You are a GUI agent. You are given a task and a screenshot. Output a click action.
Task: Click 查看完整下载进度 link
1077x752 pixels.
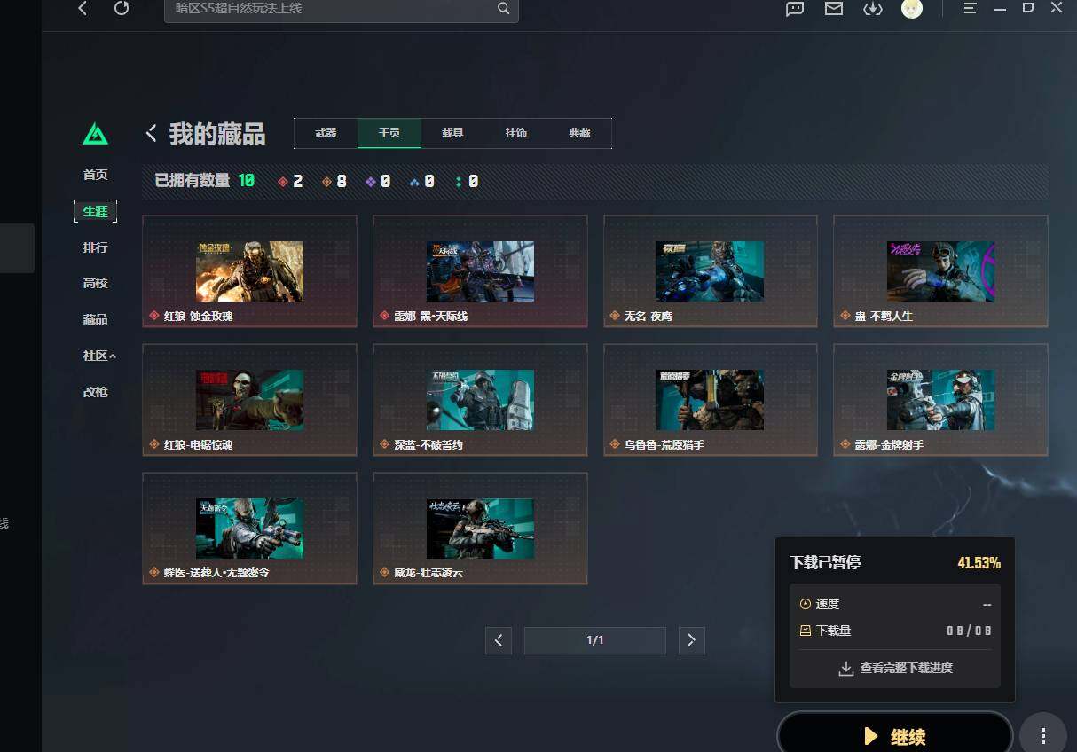point(895,668)
